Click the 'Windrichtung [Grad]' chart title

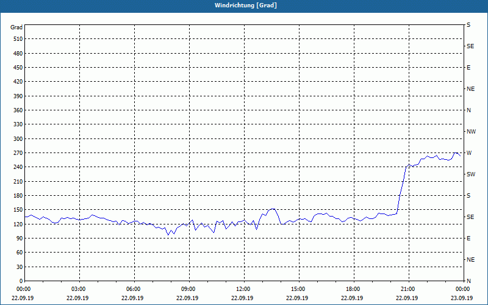click(246, 5)
